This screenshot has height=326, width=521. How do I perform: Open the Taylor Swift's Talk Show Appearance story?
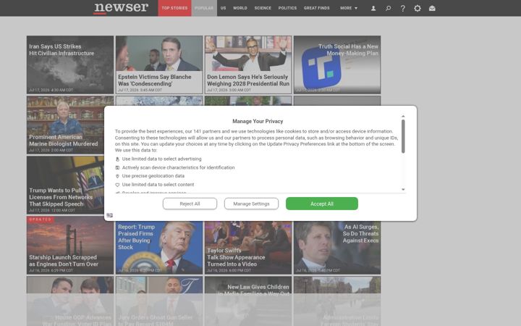pos(248,248)
